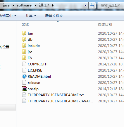Screen dimensions: 124x127
Task: Select the db folder icon
Action: tap(24, 40)
